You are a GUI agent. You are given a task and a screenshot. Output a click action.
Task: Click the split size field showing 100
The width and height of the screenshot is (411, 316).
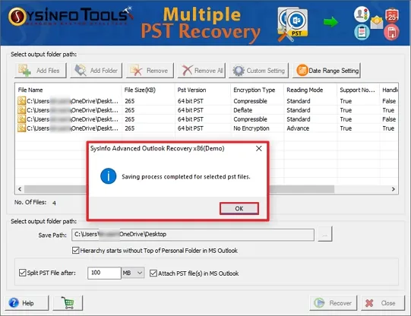[x=104, y=273]
